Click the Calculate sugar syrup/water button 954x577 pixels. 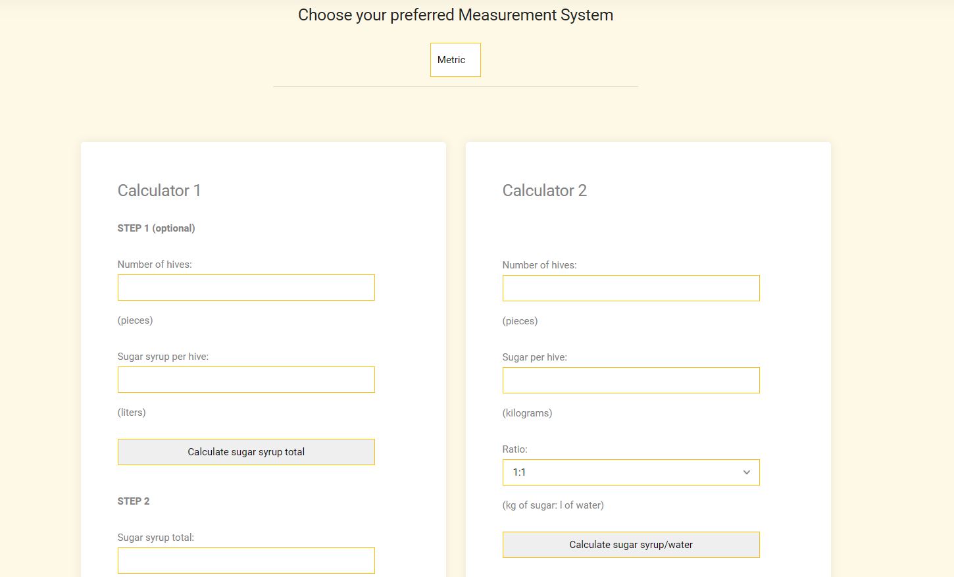[630, 544]
